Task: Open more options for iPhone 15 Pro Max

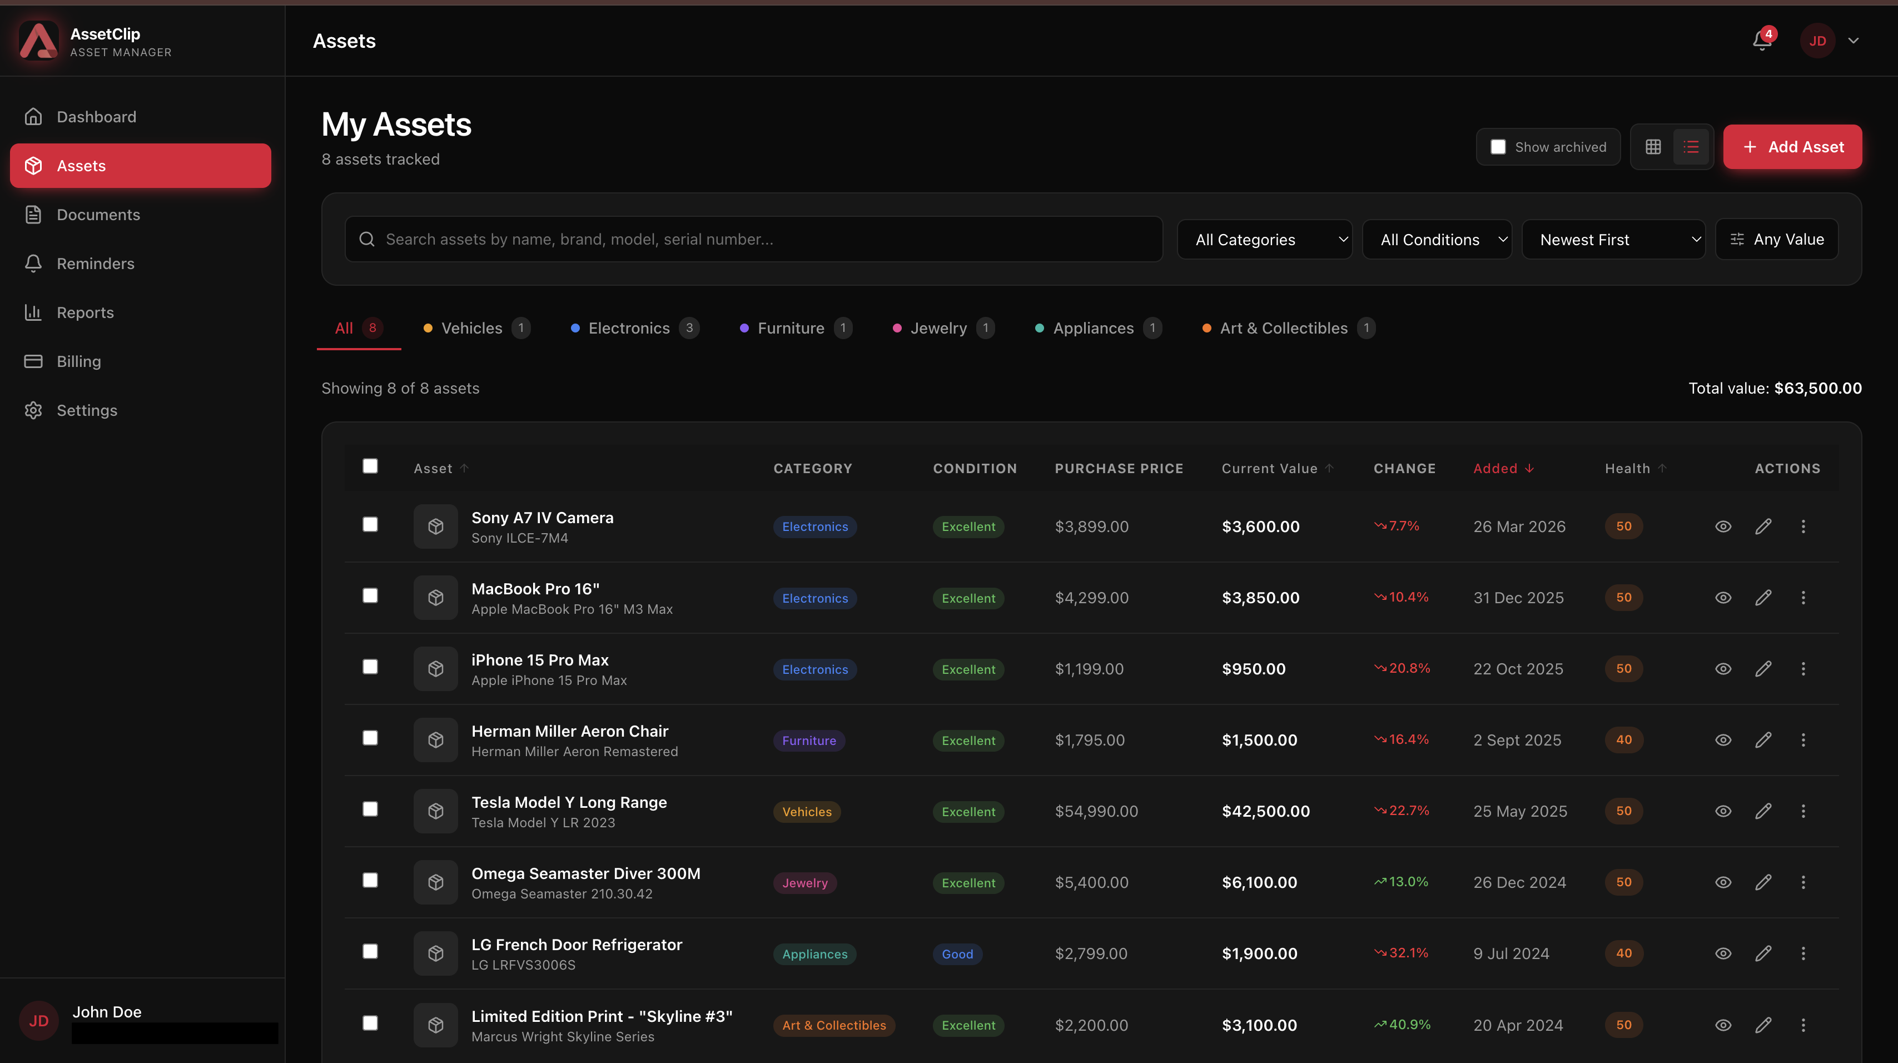Action: tap(1803, 669)
